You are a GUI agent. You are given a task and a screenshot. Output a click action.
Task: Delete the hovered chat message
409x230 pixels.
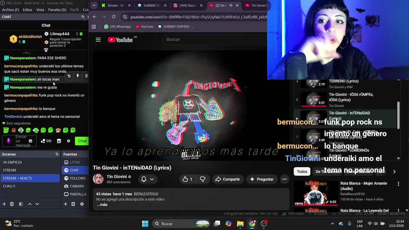[86, 76]
